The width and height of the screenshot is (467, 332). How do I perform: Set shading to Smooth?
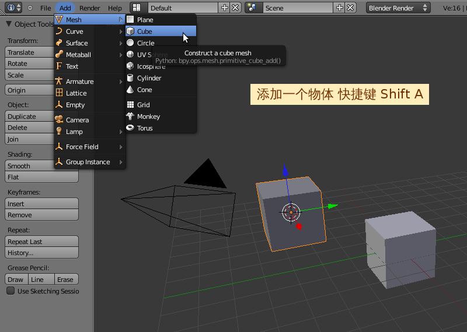[30, 166]
